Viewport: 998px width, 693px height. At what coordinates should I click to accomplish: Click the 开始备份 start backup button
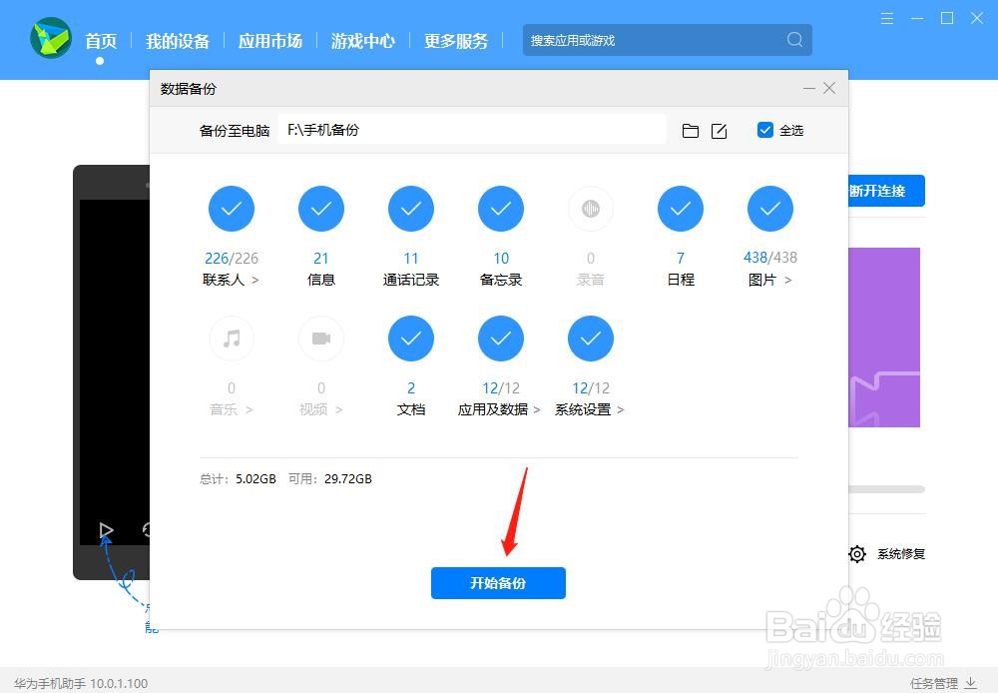pyautogui.click(x=498, y=583)
